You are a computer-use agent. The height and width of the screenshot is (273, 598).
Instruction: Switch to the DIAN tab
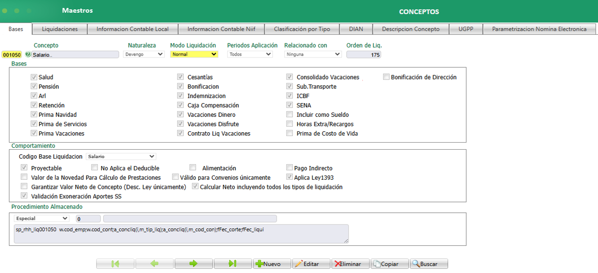[x=356, y=29]
